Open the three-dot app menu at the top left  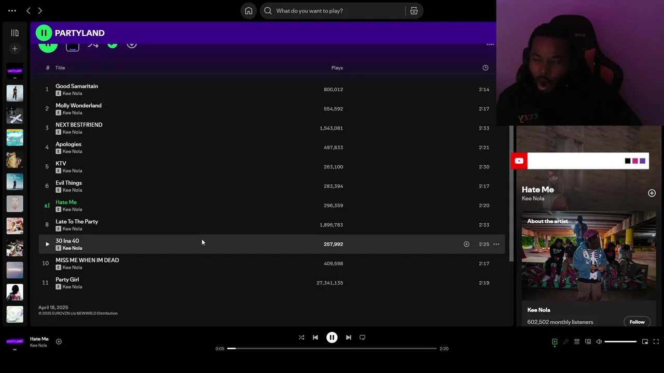(x=12, y=10)
